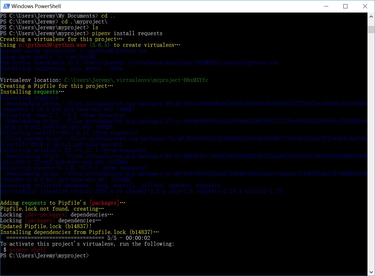Image resolution: width=375 pixels, height=276 pixels.
Task: Click the 'Installing requests' line
Action: pyautogui.click(x=32, y=92)
